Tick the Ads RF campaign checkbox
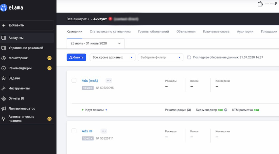The height and width of the screenshot is (154, 279). pos(74,131)
